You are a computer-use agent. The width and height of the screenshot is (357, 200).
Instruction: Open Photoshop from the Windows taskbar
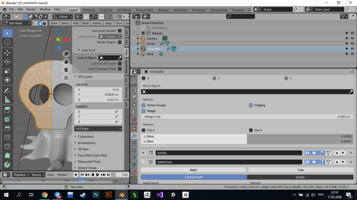(96, 195)
